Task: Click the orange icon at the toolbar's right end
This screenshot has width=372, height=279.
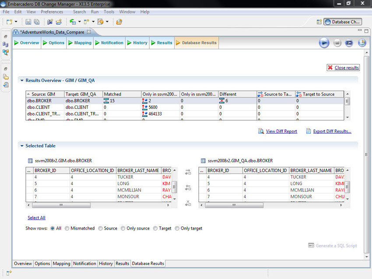Action: pos(119,22)
